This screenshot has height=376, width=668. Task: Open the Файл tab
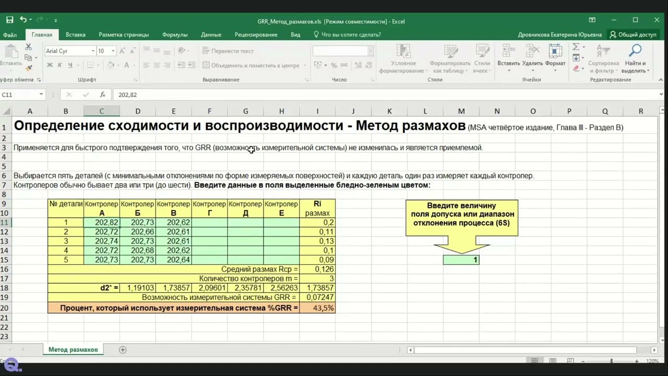pos(10,35)
